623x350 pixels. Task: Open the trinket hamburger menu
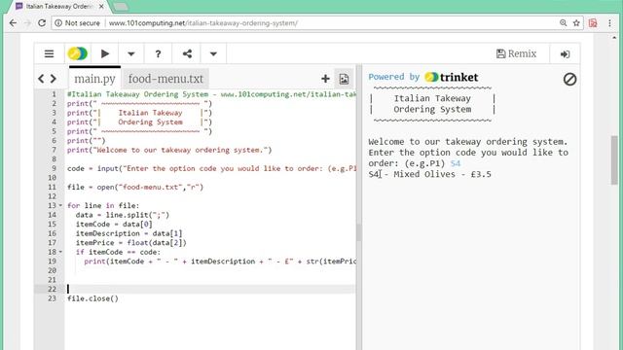pyautogui.click(x=49, y=53)
